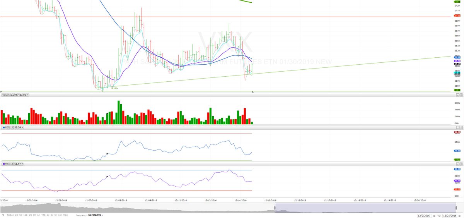
Task: Click the start date field 12/2/2016
Action: 424,216
